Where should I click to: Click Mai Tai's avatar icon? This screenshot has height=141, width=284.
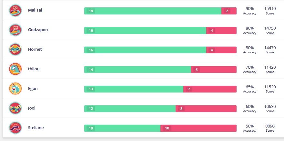[x=15, y=10]
